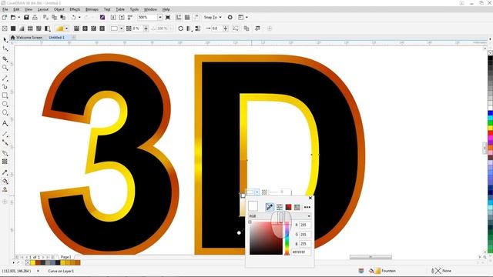The image size is (493, 277).
Task: Choose Bitmap Pattern Fill in property bar
Action: (39, 28)
